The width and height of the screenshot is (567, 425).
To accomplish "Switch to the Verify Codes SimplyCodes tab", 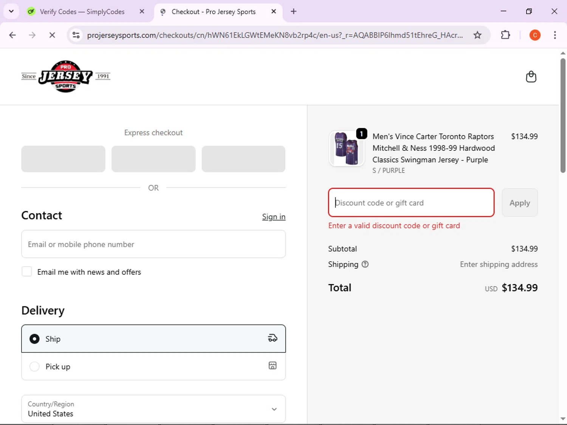I will coord(82,12).
